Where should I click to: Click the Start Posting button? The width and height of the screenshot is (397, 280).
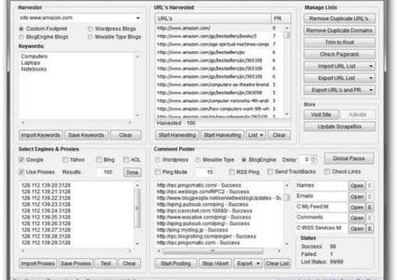pyautogui.click(x=176, y=264)
